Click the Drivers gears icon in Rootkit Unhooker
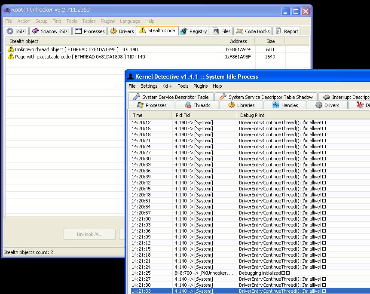Viewport: 370px width, 294px height. [x=113, y=31]
